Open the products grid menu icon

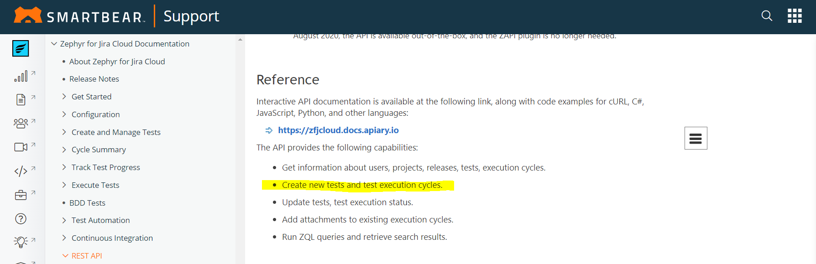coord(795,16)
